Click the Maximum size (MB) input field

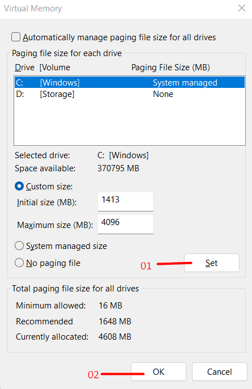tap(126, 224)
